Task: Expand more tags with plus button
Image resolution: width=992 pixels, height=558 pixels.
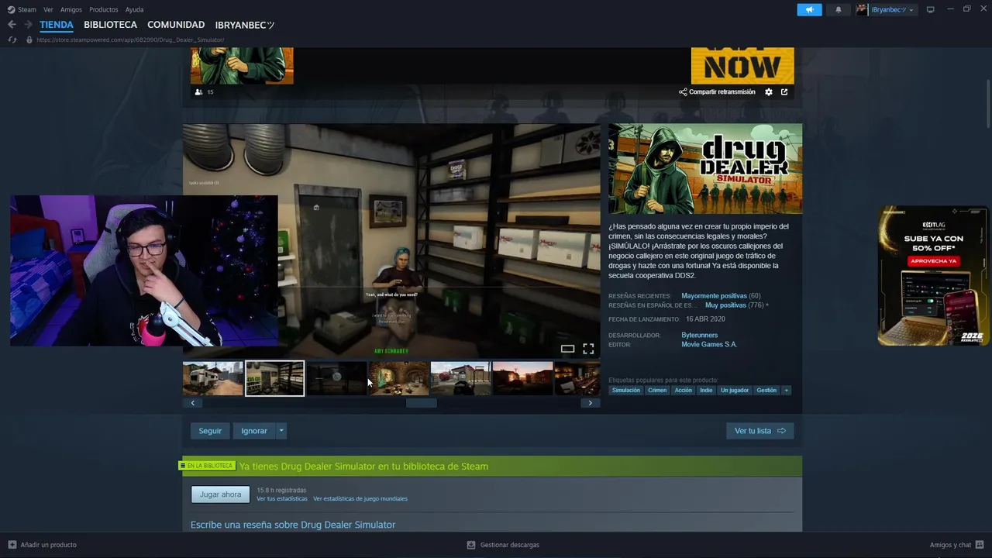Action: click(x=786, y=390)
